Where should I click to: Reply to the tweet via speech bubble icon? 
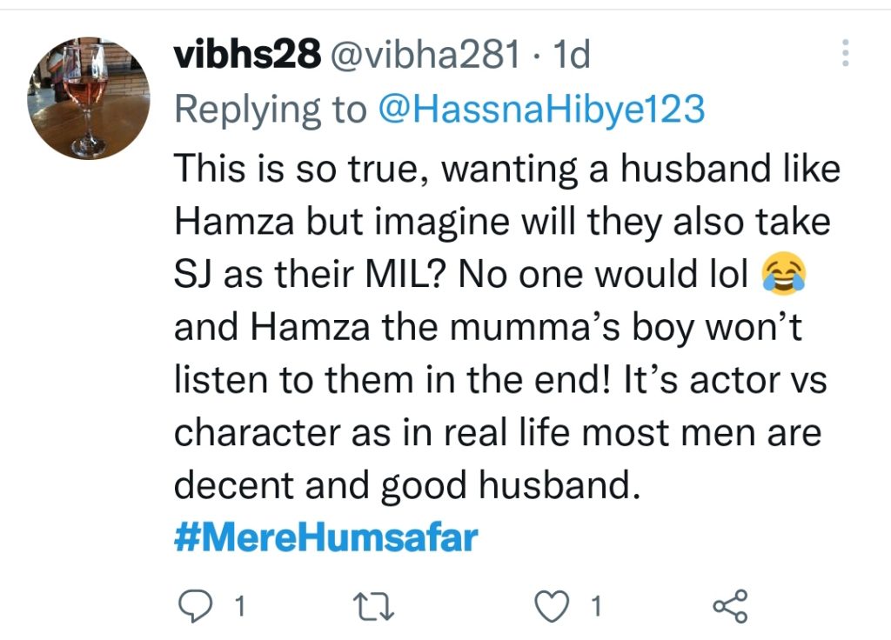pos(196,606)
